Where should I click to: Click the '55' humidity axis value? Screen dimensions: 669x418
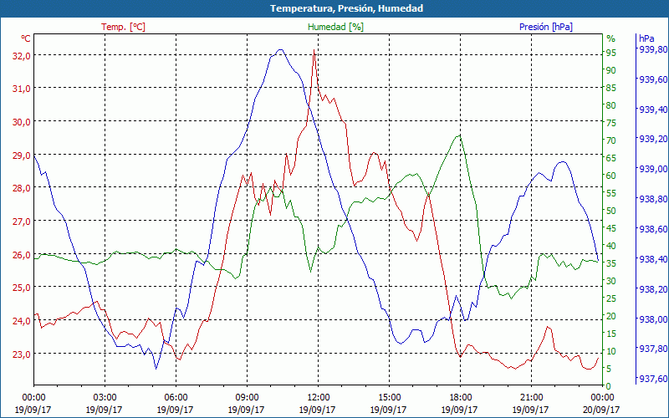point(611,193)
